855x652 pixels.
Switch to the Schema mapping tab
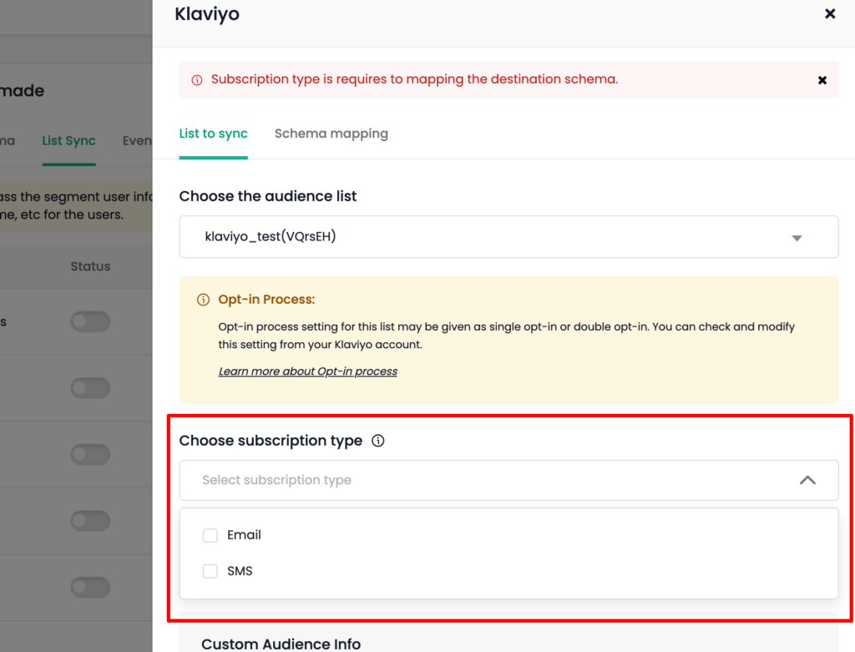click(331, 134)
